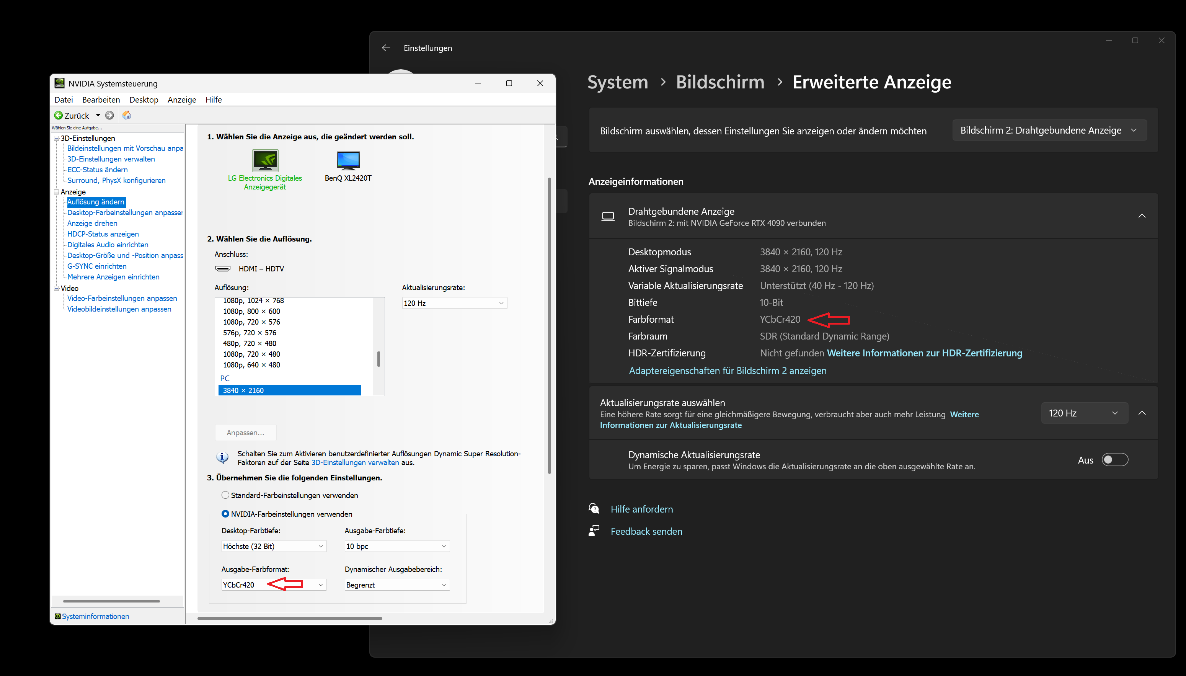
Task: Expand Aktualisierungsrate 120 Hz dropdown
Action: [1083, 412]
